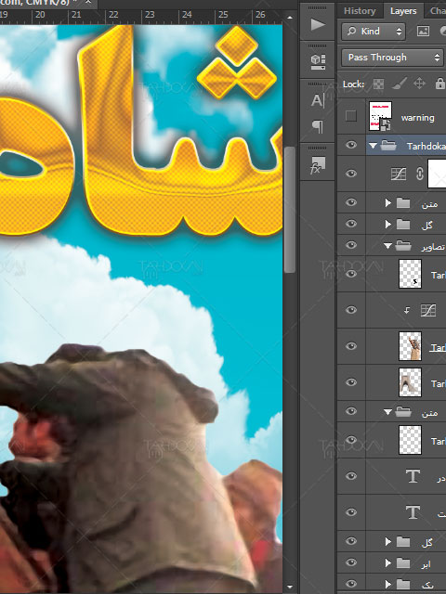This screenshot has width=446, height=594.
Task: Click T icon of the upper text layer
Action: tap(413, 476)
